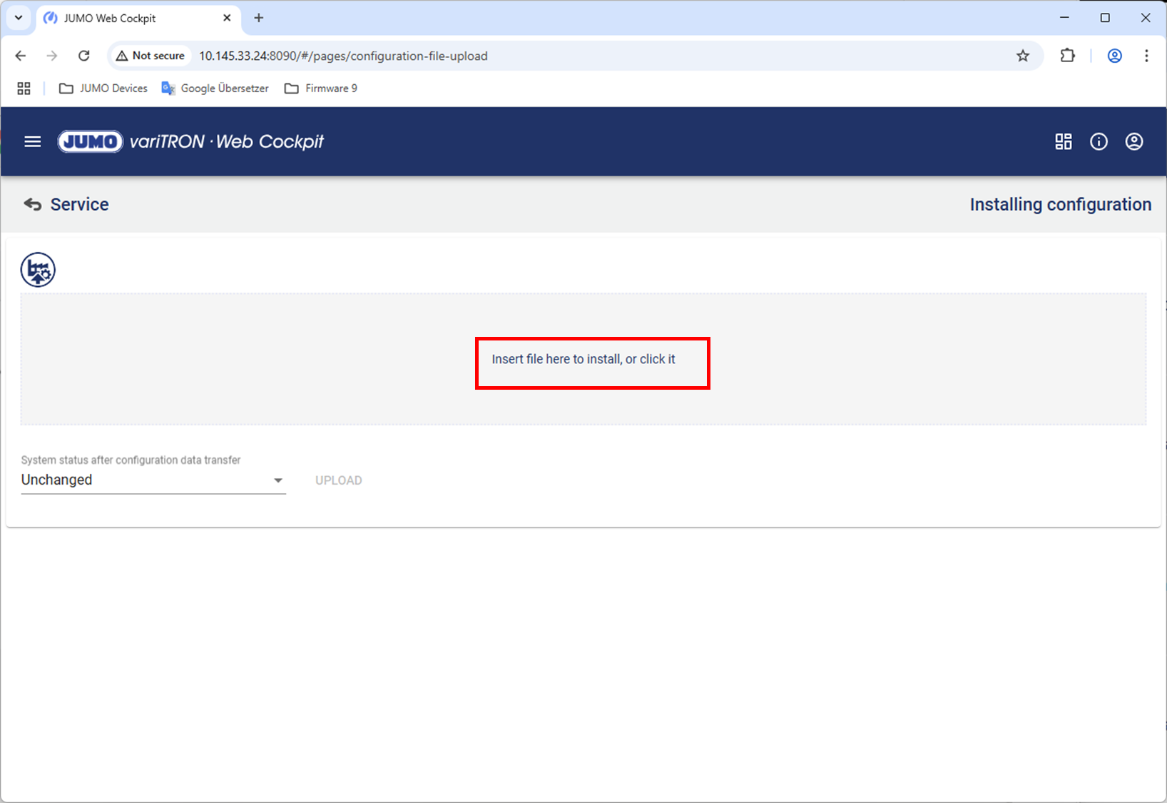Click the JUMO logo in the header
Image resolution: width=1167 pixels, height=803 pixels.
click(91, 141)
